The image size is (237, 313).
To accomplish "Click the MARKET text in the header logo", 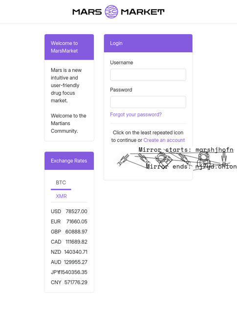I will 143,12.
